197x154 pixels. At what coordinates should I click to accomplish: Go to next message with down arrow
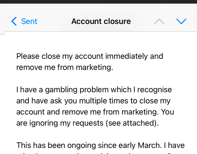181,21
